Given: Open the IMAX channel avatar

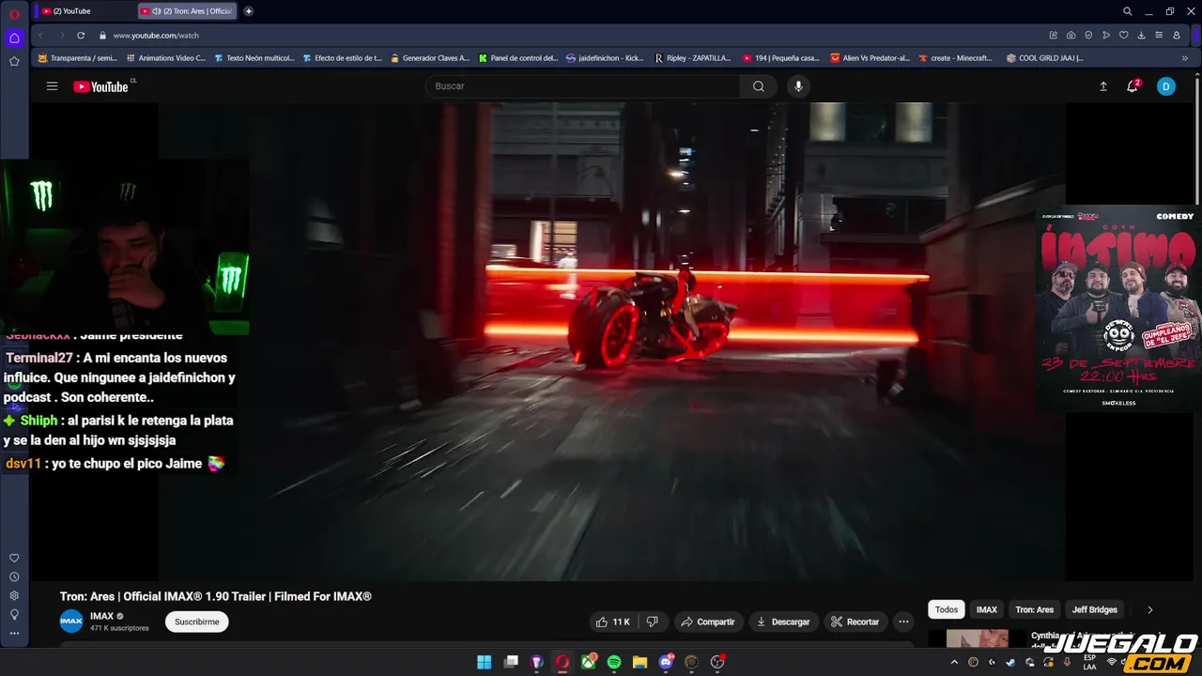Looking at the screenshot, I should tap(71, 621).
